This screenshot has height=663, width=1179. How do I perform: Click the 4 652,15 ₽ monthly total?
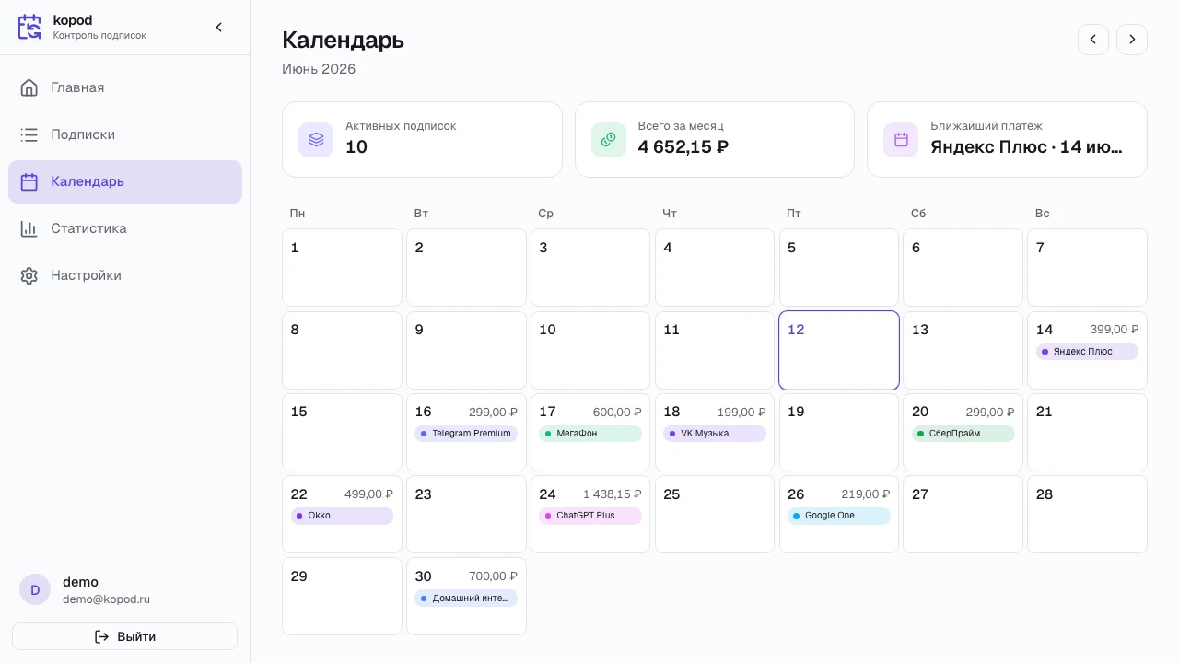(x=683, y=147)
